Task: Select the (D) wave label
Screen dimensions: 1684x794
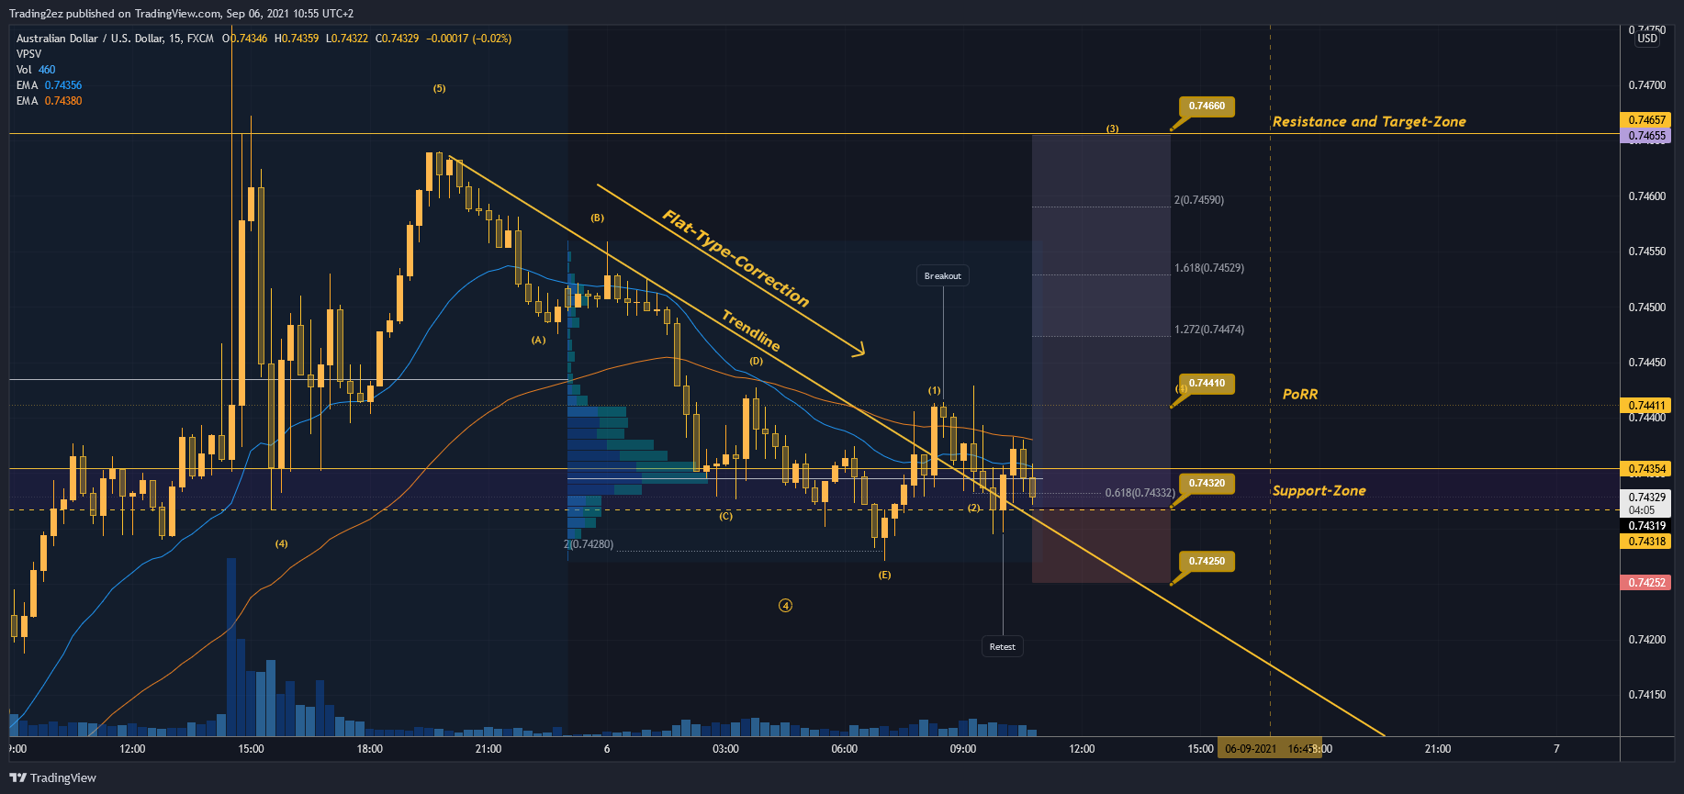Action: (756, 361)
